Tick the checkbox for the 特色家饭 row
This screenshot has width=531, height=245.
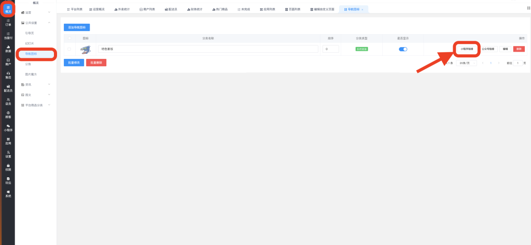click(x=69, y=49)
